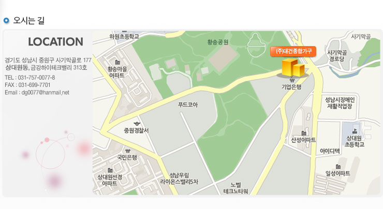The image size is (383, 209).
Task: Click the 일성아파트 building icon
Action: (x=338, y=167)
